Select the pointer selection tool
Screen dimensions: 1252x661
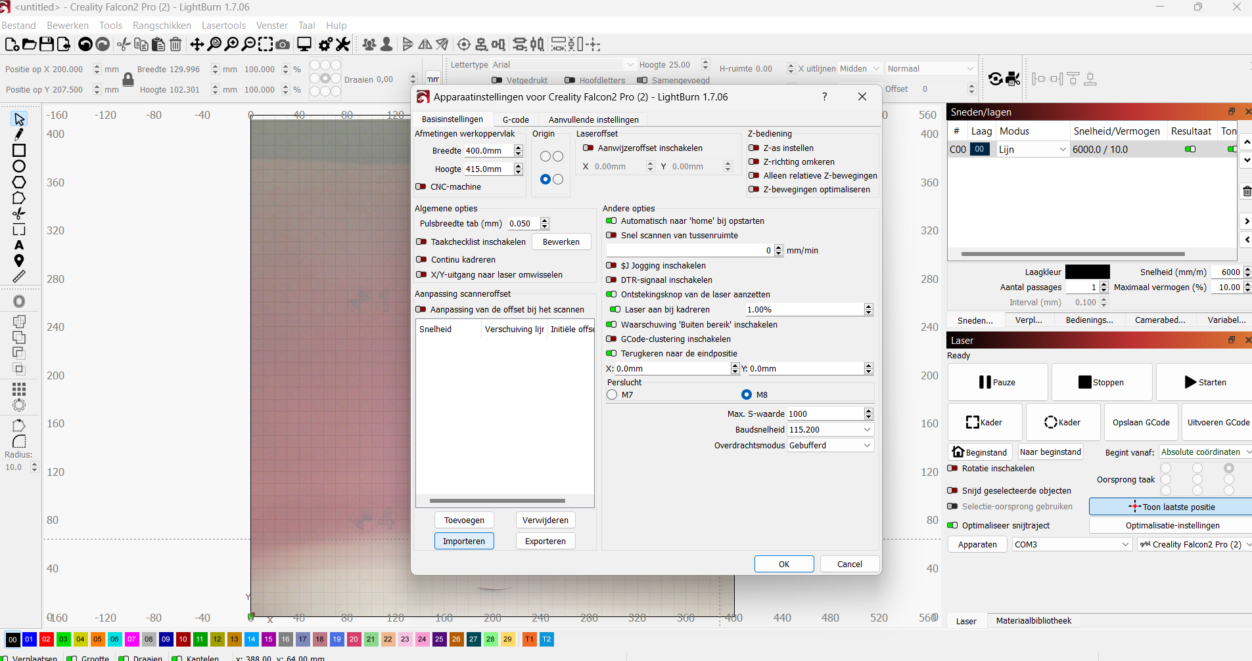coord(19,119)
